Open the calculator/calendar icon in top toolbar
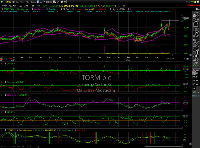 (x=54, y=2)
